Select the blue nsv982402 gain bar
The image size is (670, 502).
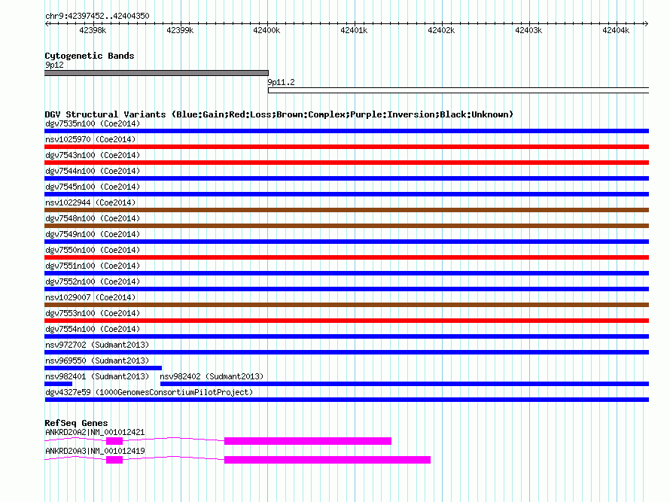(x=405, y=384)
